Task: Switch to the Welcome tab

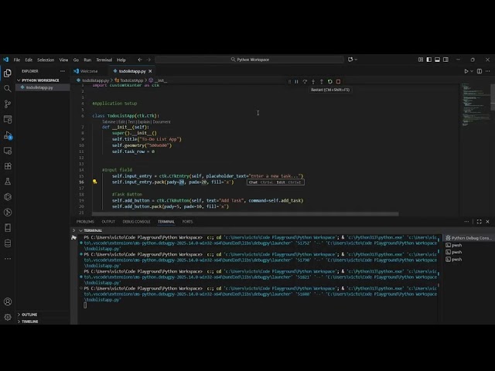Action: [89, 71]
